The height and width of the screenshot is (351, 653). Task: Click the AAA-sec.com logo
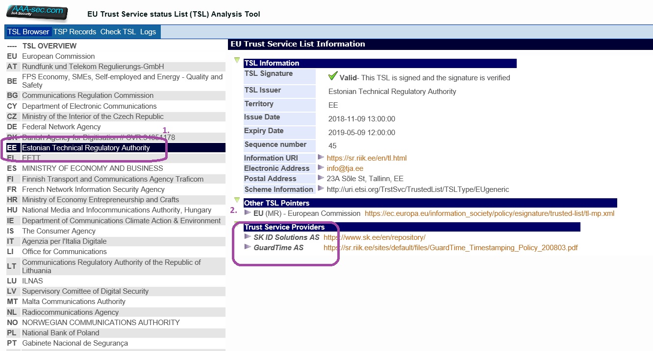point(36,12)
